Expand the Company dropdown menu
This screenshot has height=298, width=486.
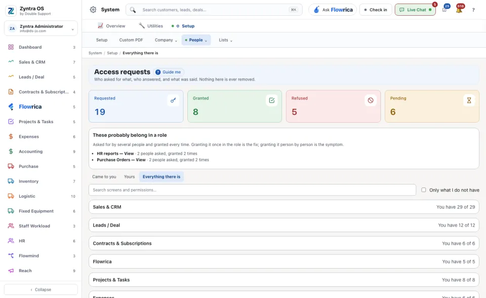point(166,40)
